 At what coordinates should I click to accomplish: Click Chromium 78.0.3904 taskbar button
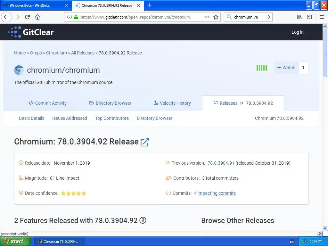tap(59, 242)
